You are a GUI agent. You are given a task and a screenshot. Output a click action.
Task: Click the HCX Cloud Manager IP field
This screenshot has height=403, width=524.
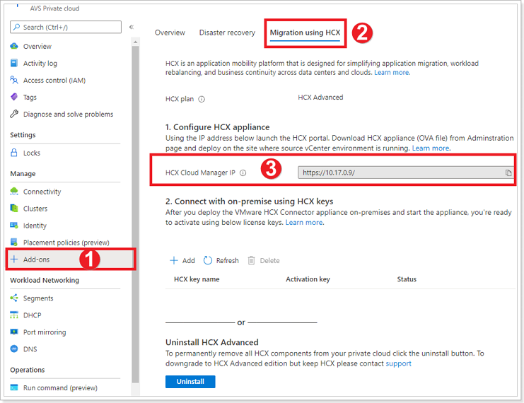tap(406, 173)
